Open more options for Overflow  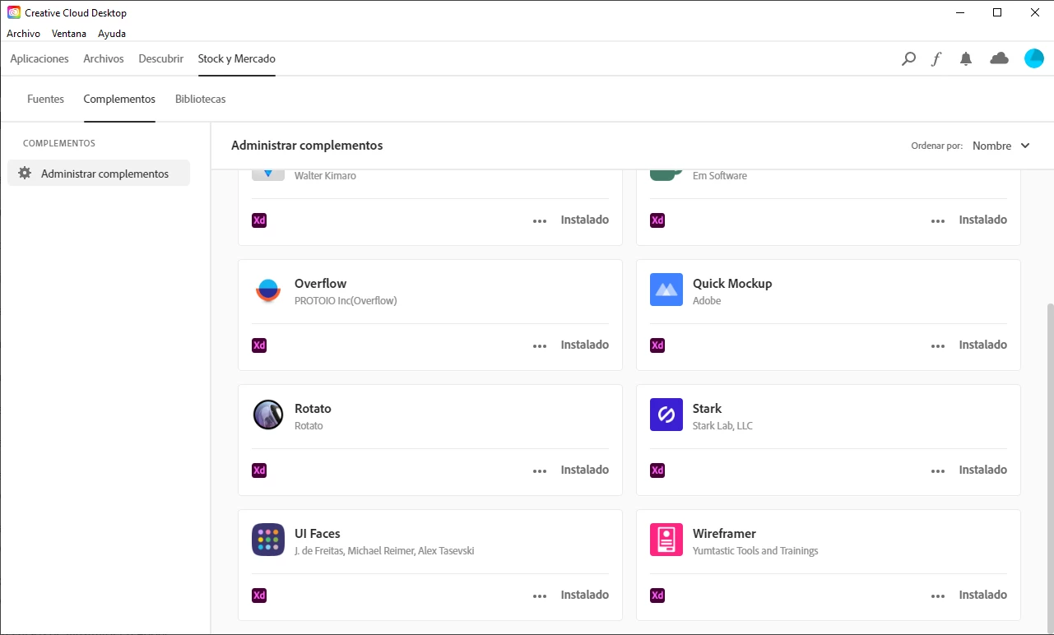pos(540,345)
